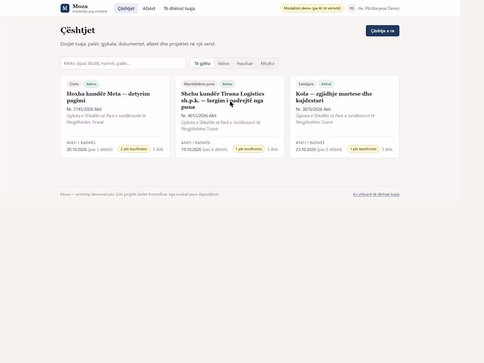This screenshot has width=484, height=363.
Task: Click the 20.10.2026 deadline date
Action: (77, 150)
